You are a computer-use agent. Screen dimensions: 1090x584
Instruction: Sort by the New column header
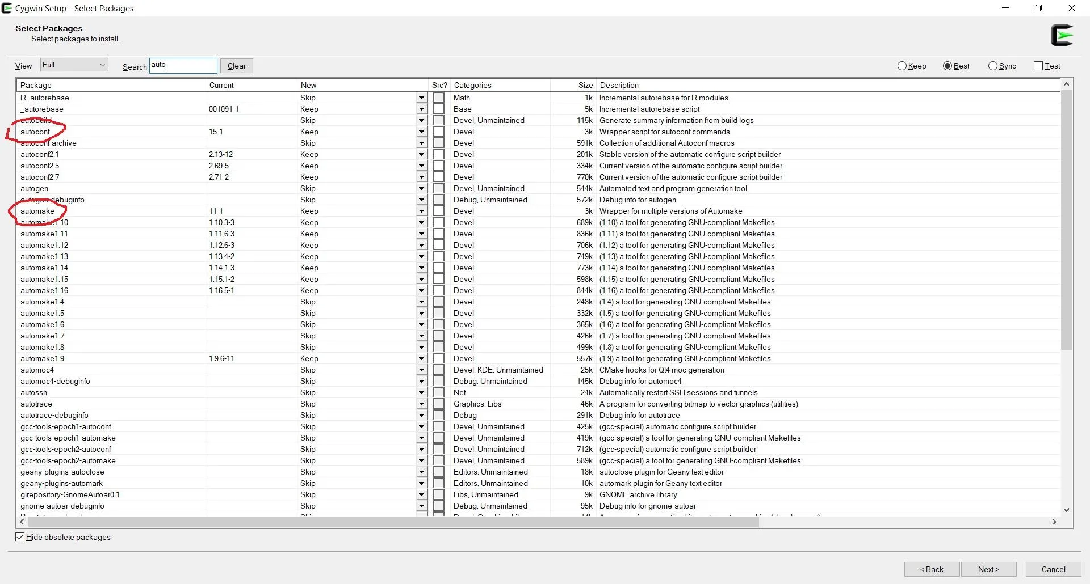362,85
